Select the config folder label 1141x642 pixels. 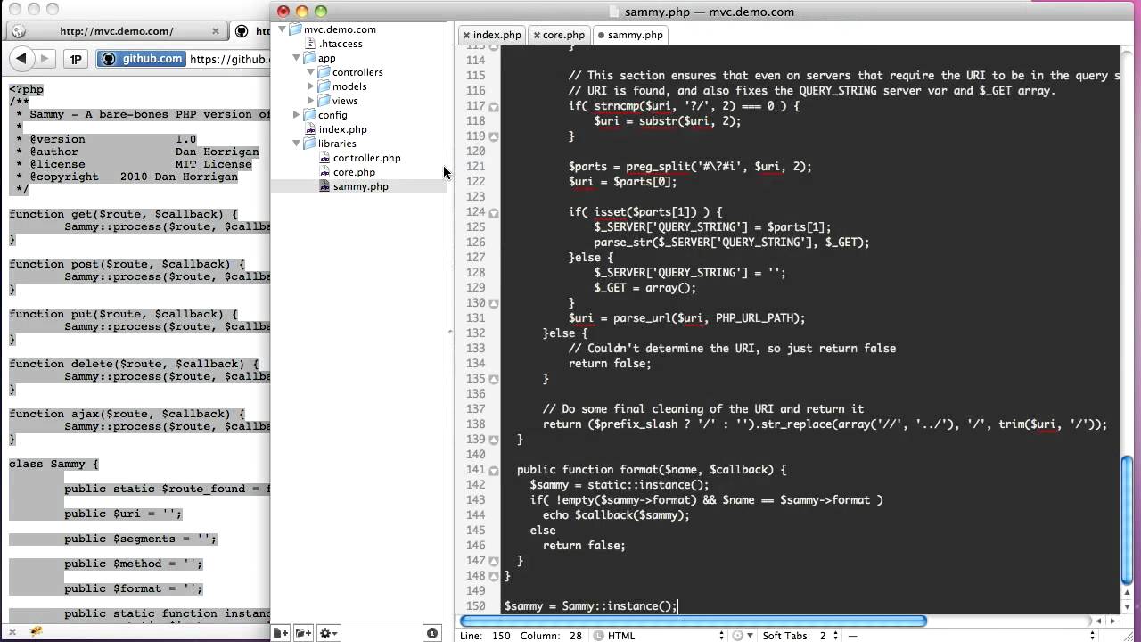pos(332,115)
